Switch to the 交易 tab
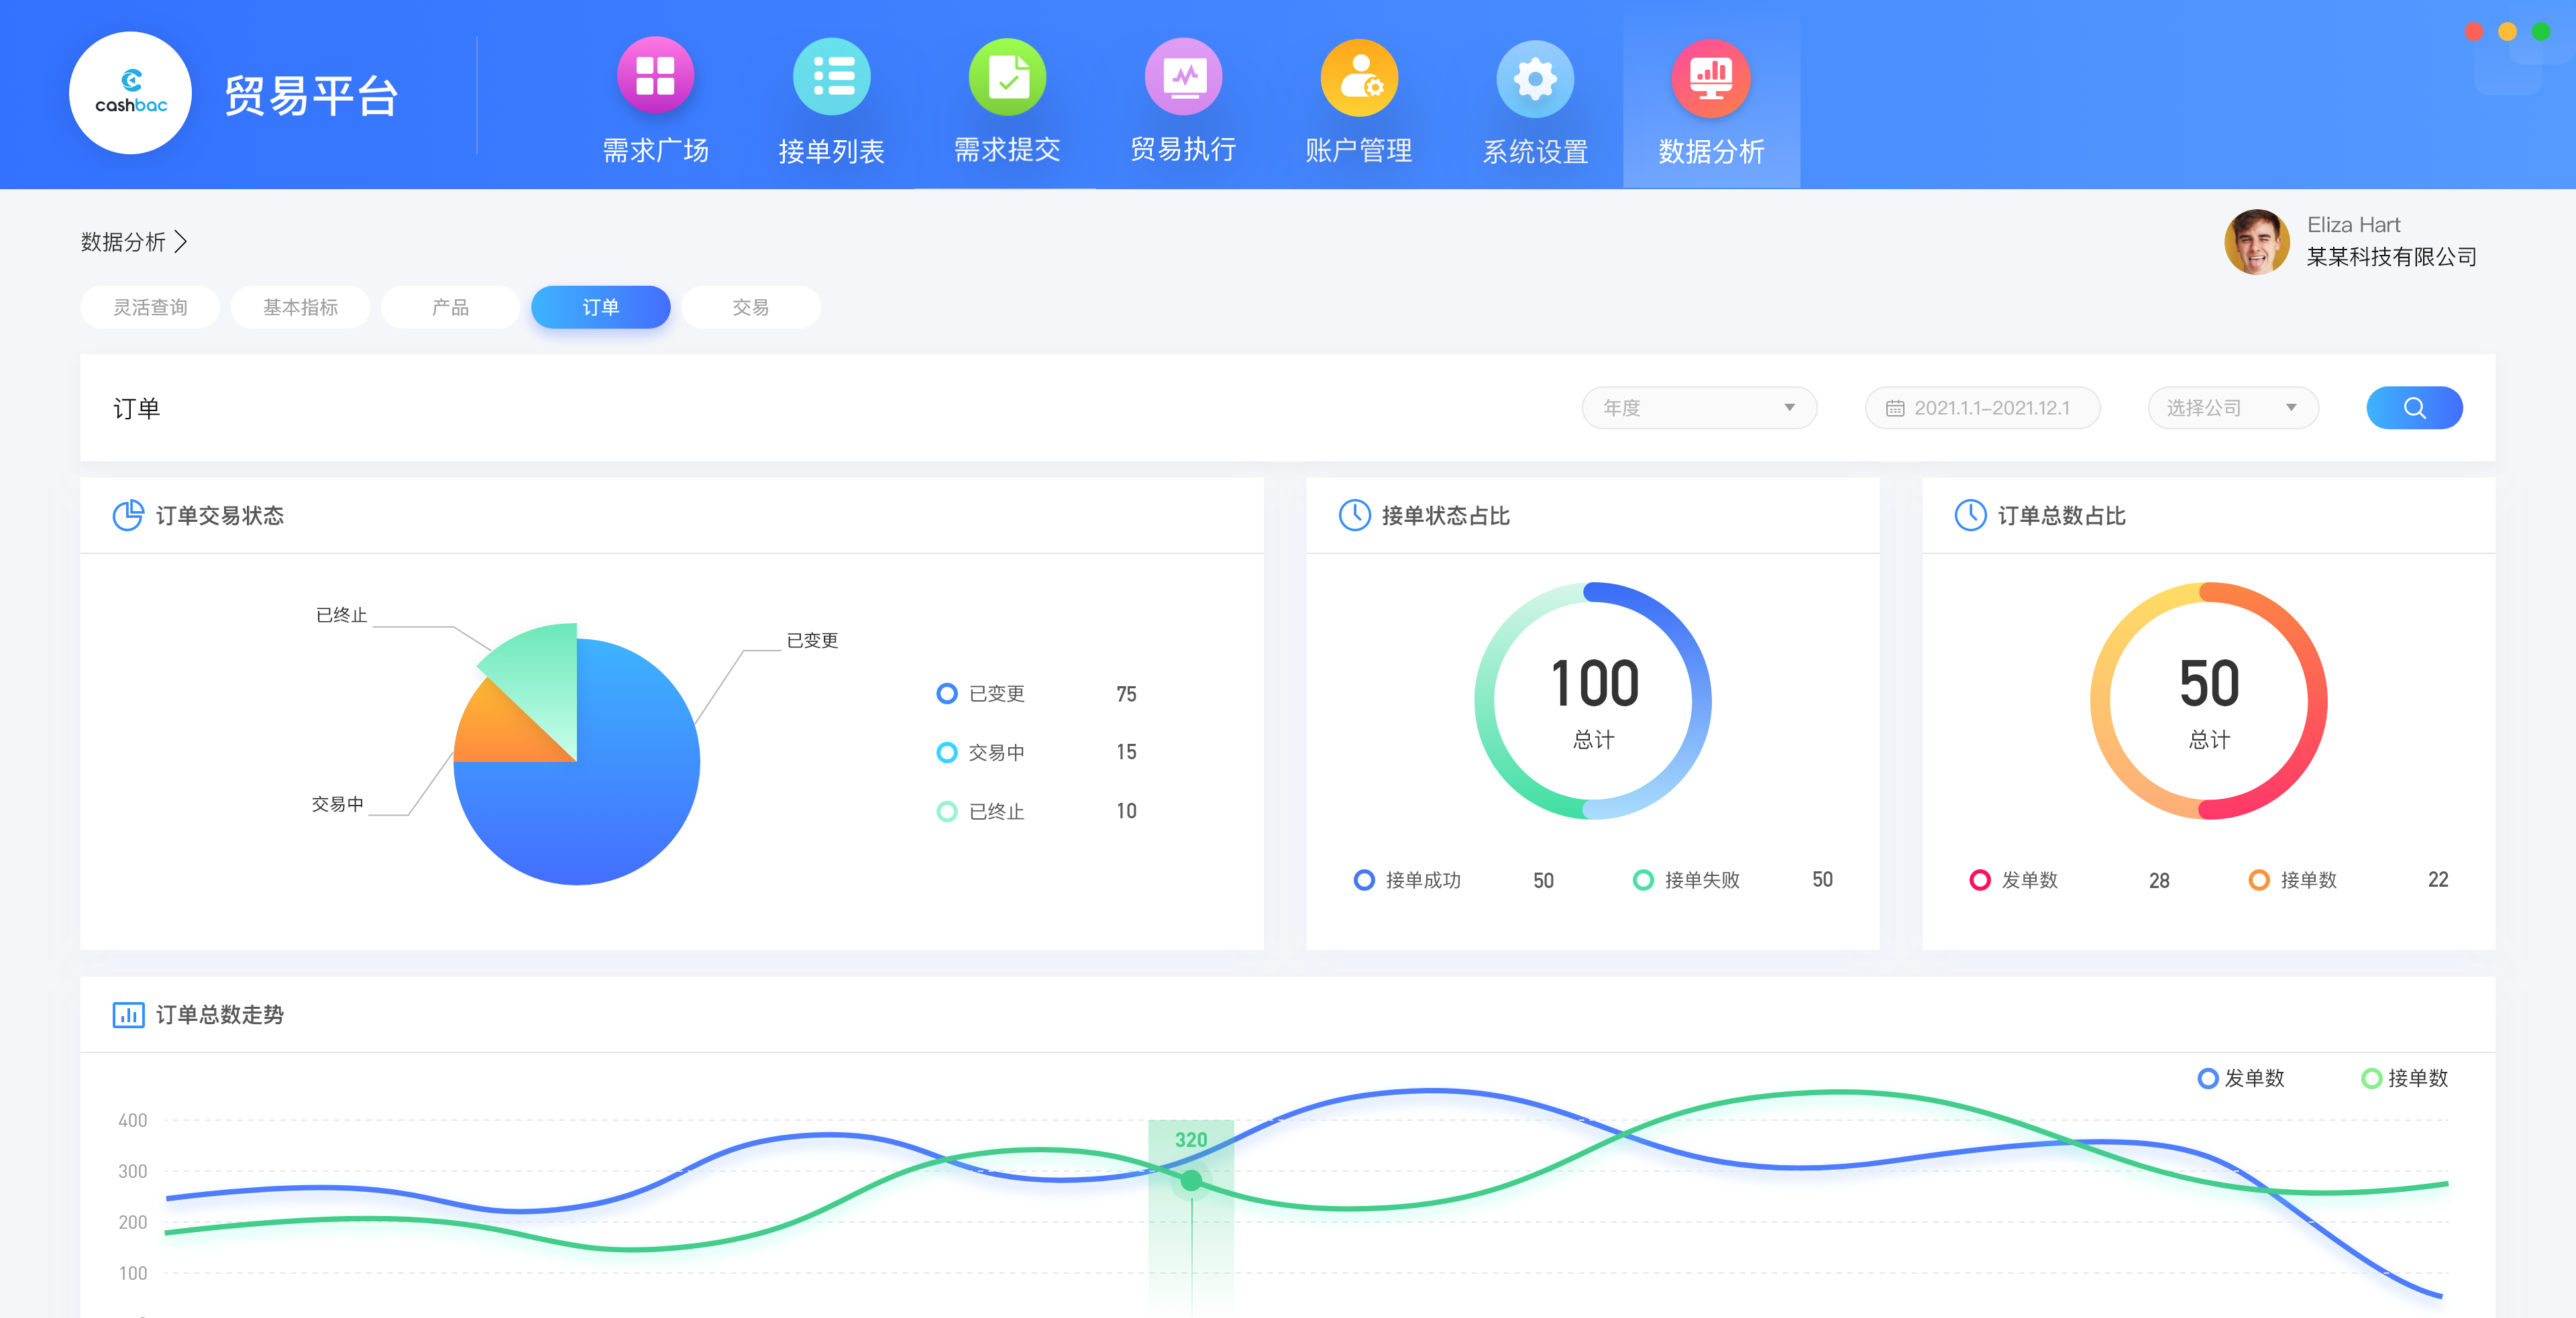Image resolution: width=2576 pixels, height=1318 pixels. point(750,307)
